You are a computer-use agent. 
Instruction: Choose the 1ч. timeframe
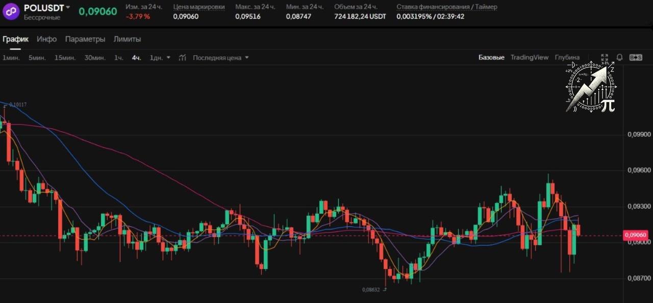(x=119, y=58)
